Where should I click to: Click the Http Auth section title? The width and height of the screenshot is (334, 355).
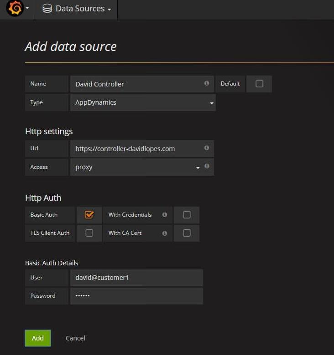tap(43, 198)
